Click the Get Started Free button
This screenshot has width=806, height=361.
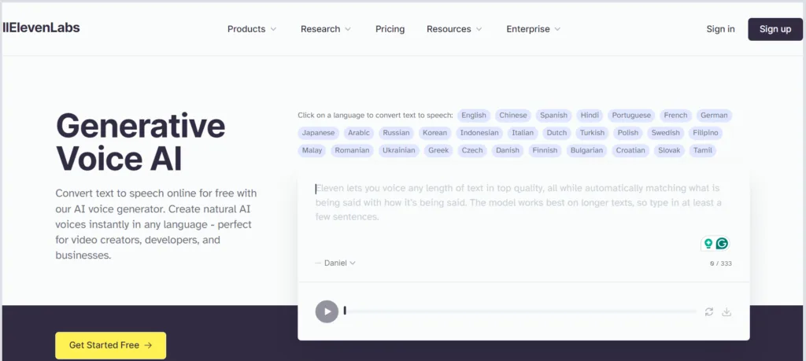coord(110,345)
